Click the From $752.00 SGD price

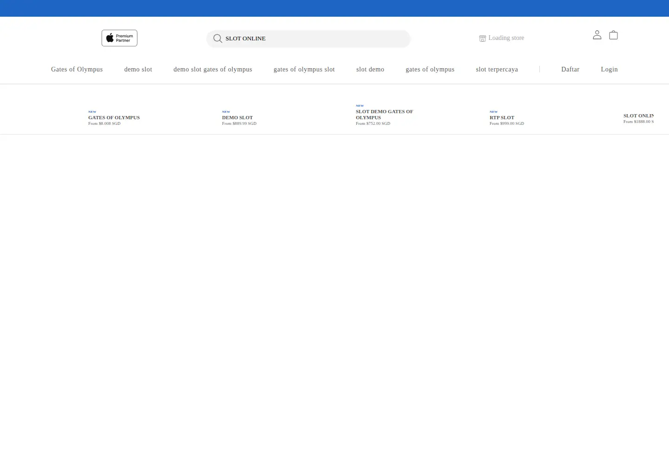373,123
